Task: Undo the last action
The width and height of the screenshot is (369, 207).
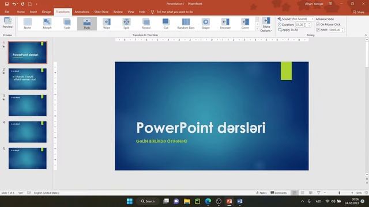Action: pos(14,4)
